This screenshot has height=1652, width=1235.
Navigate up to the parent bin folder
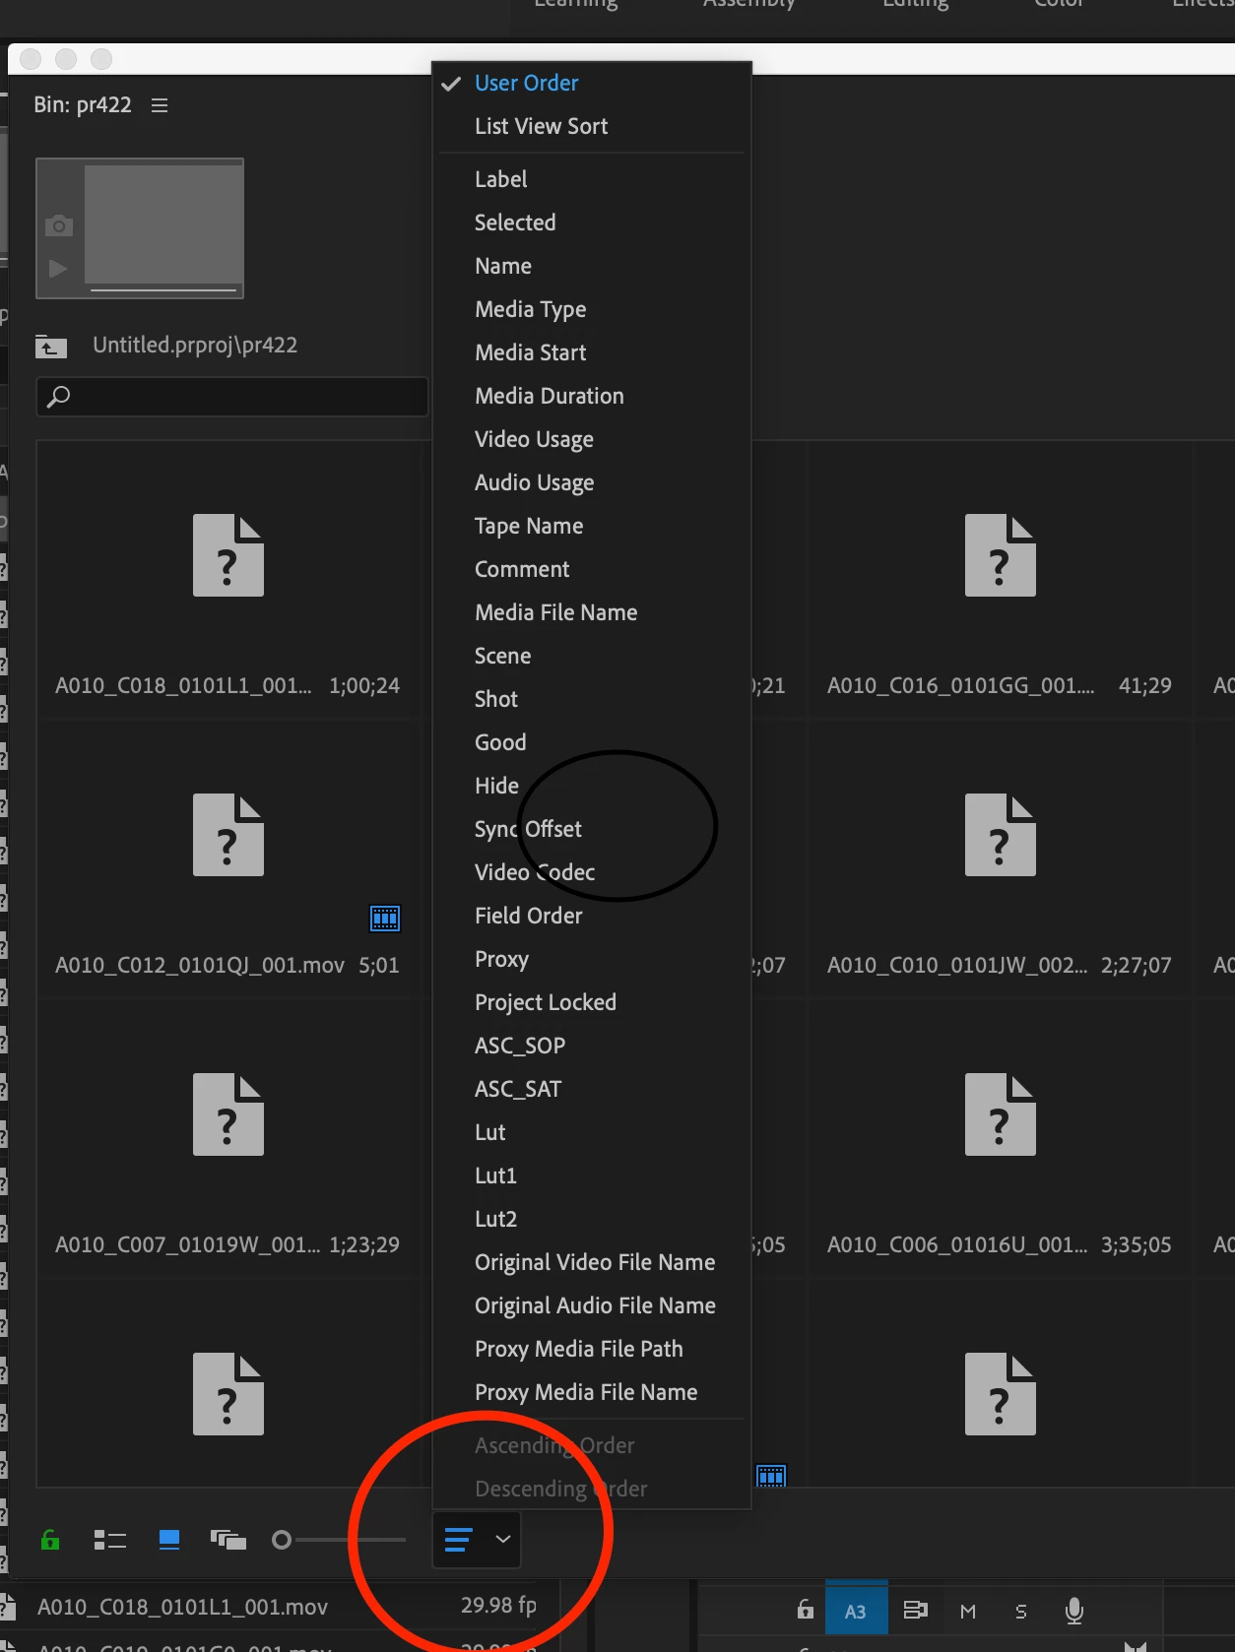[x=51, y=346]
